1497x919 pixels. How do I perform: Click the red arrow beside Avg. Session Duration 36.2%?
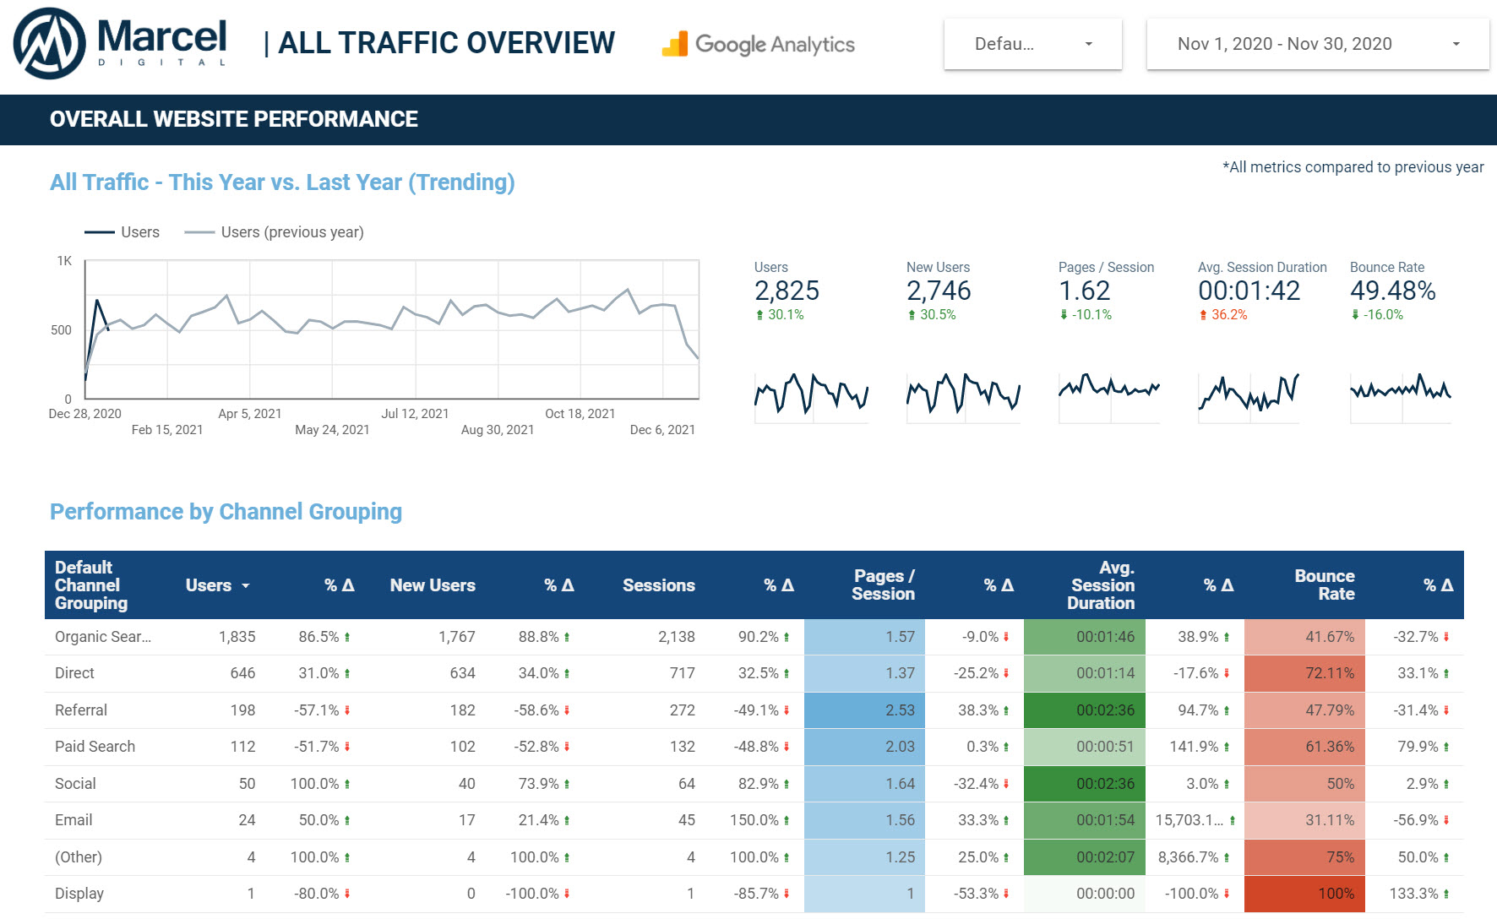pos(1206,314)
